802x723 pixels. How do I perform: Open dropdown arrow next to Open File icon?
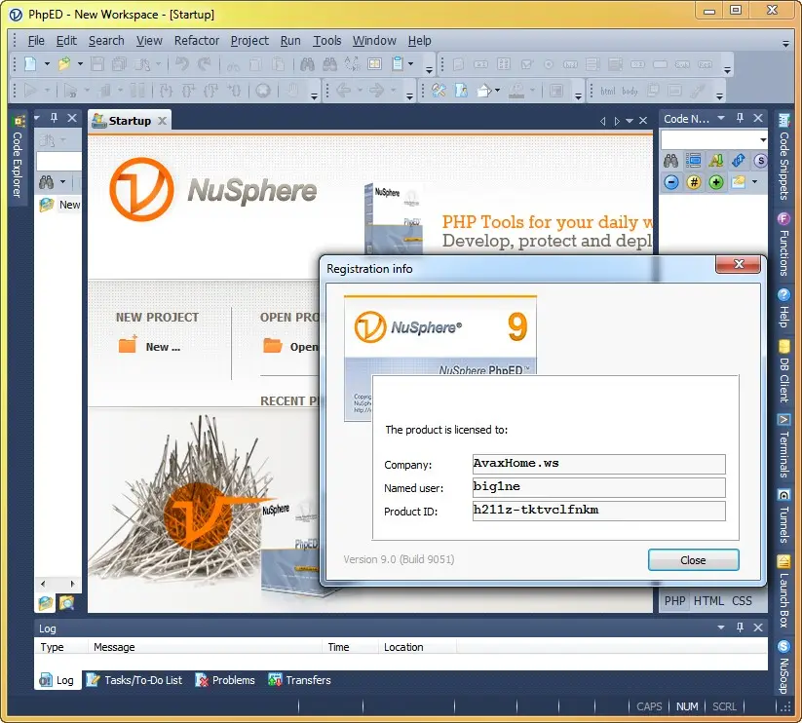pos(80,64)
